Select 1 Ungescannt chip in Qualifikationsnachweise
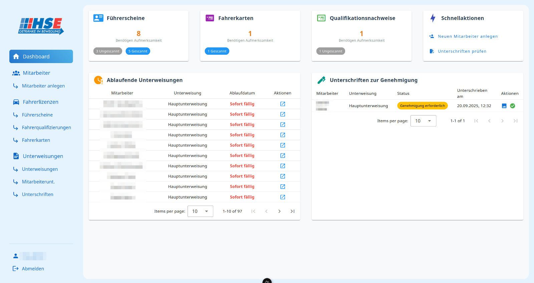The image size is (534, 283). coord(330,51)
